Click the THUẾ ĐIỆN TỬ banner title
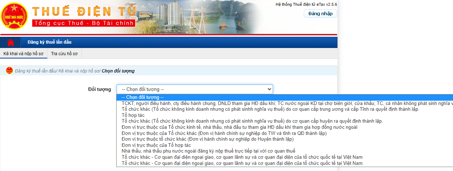This screenshot has width=453, height=171. click(x=83, y=12)
